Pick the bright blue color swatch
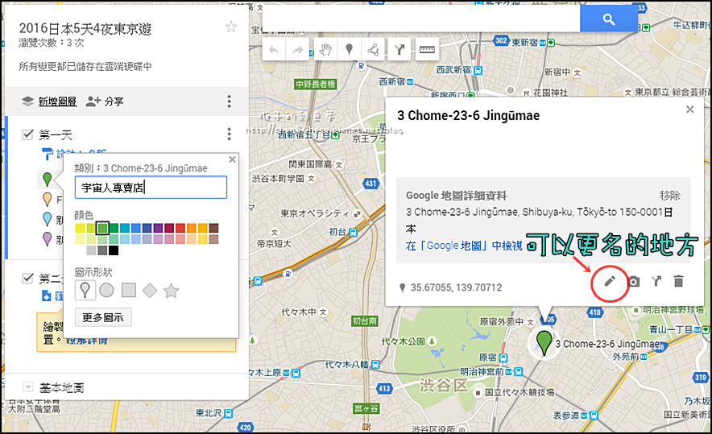Image resolution: width=712 pixels, height=434 pixels. pyautogui.click(x=136, y=228)
